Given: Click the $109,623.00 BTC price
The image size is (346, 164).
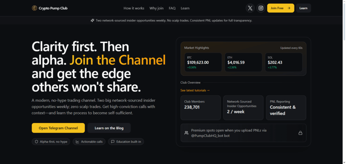Looking at the screenshot, I should (198, 63).
